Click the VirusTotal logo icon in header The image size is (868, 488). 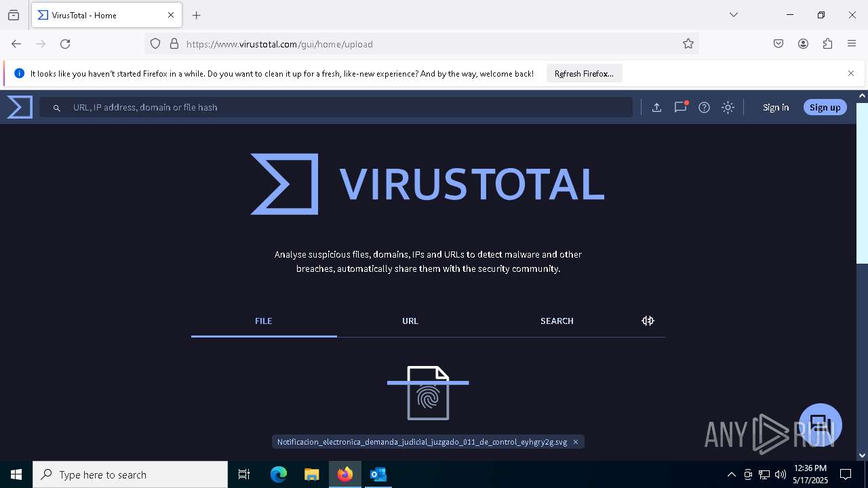(20, 107)
